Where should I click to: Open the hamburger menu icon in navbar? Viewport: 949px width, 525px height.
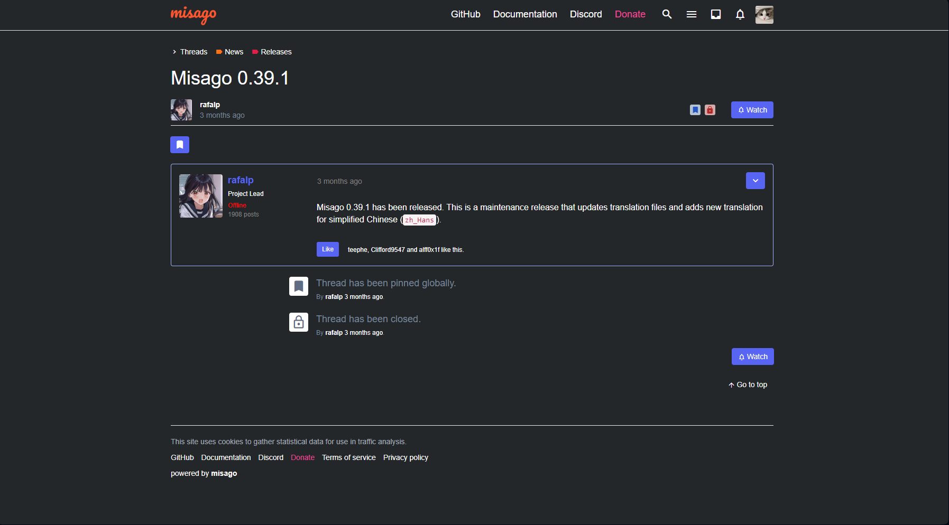(x=691, y=14)
